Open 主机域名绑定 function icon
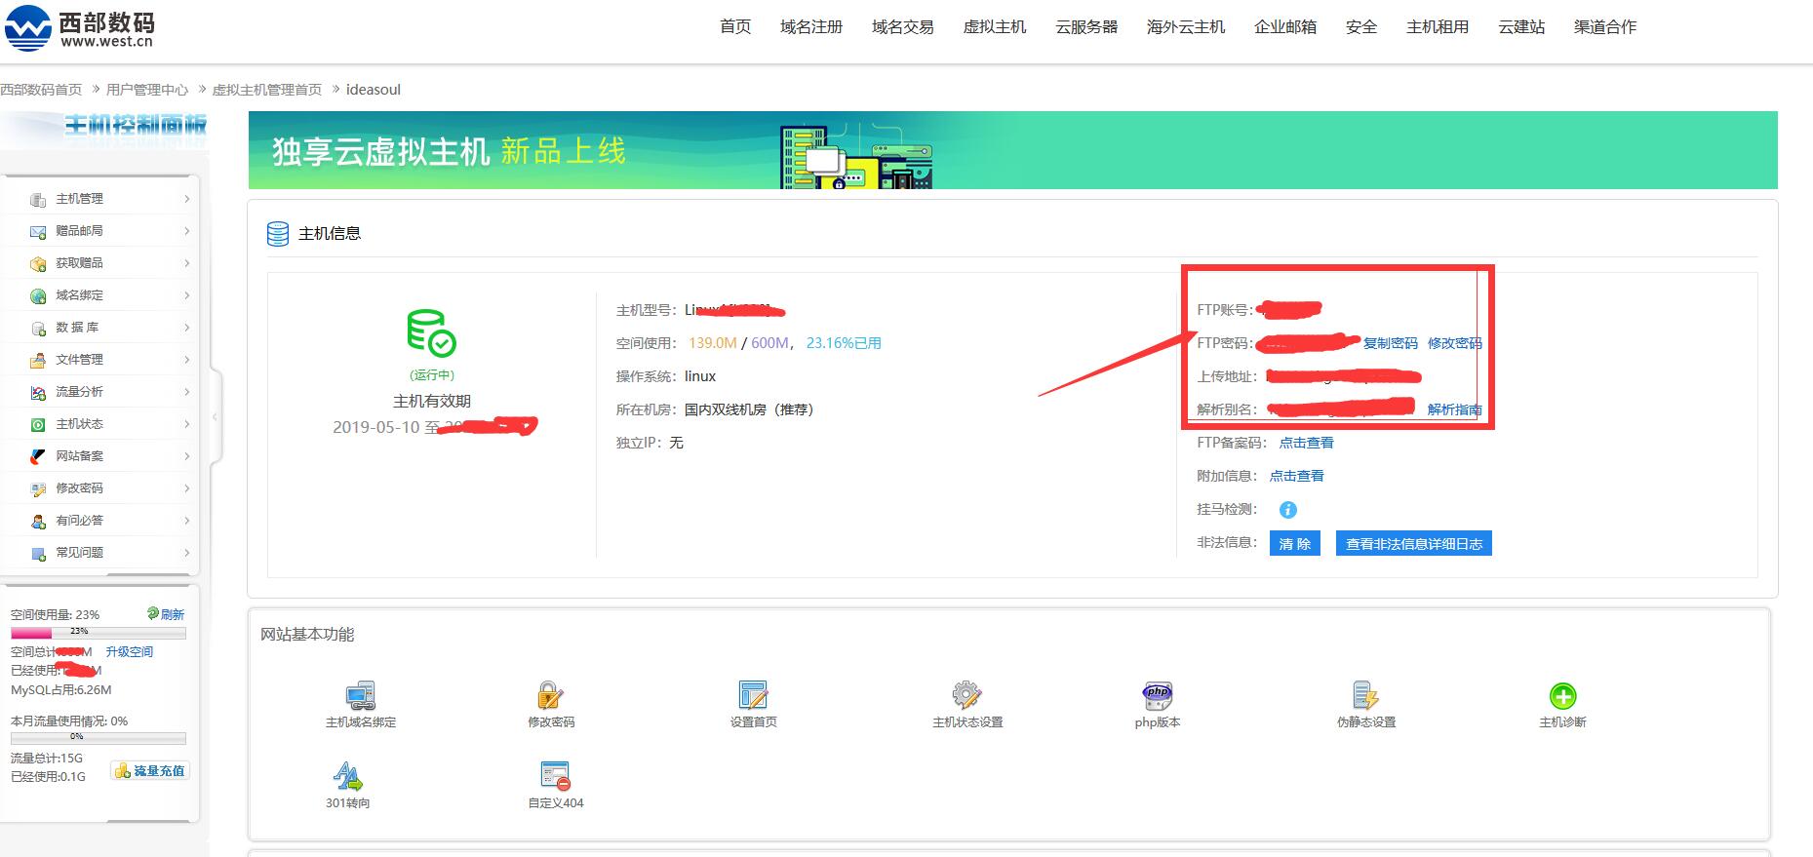Viewport: 1813px width, 857px height. (x=361, y=695)
